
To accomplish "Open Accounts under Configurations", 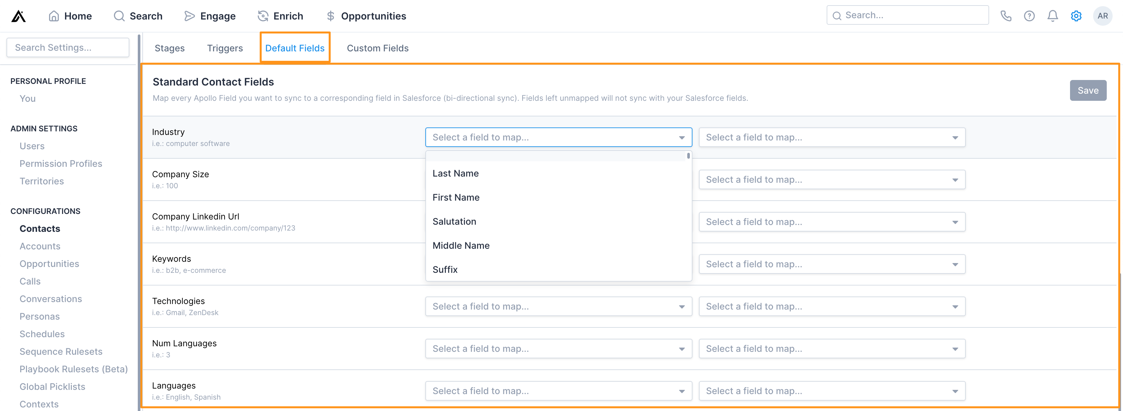I will [x=40, y=246].
